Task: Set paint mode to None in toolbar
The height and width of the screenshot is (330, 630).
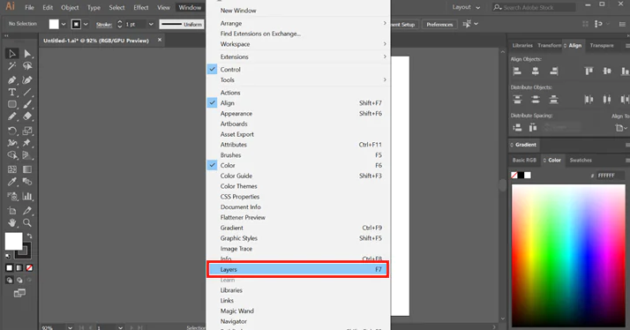Action: 29,267
